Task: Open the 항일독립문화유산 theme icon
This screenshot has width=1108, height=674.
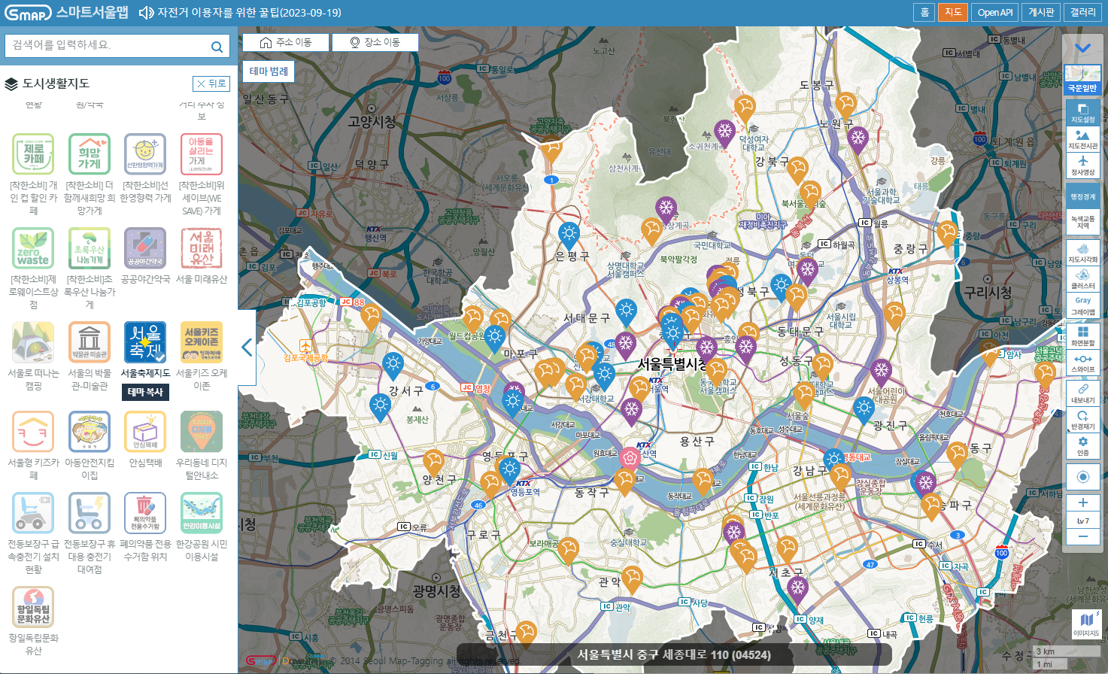Action: pyautogui.click(x=33, y=607)
